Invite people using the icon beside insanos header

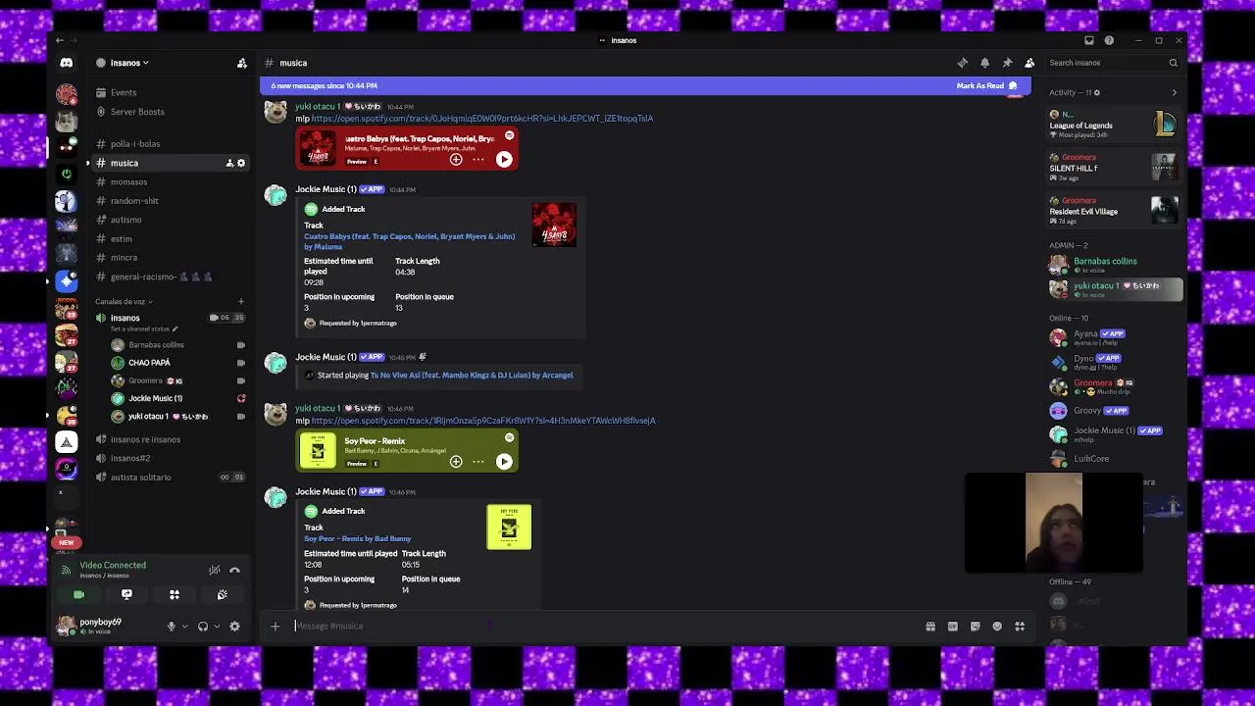[242, 63]
